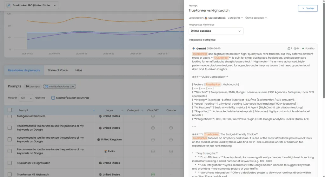This screenshot has width=325, height=177.
Task: Switch to the Share of Voice tab
Action: point(58,70)
